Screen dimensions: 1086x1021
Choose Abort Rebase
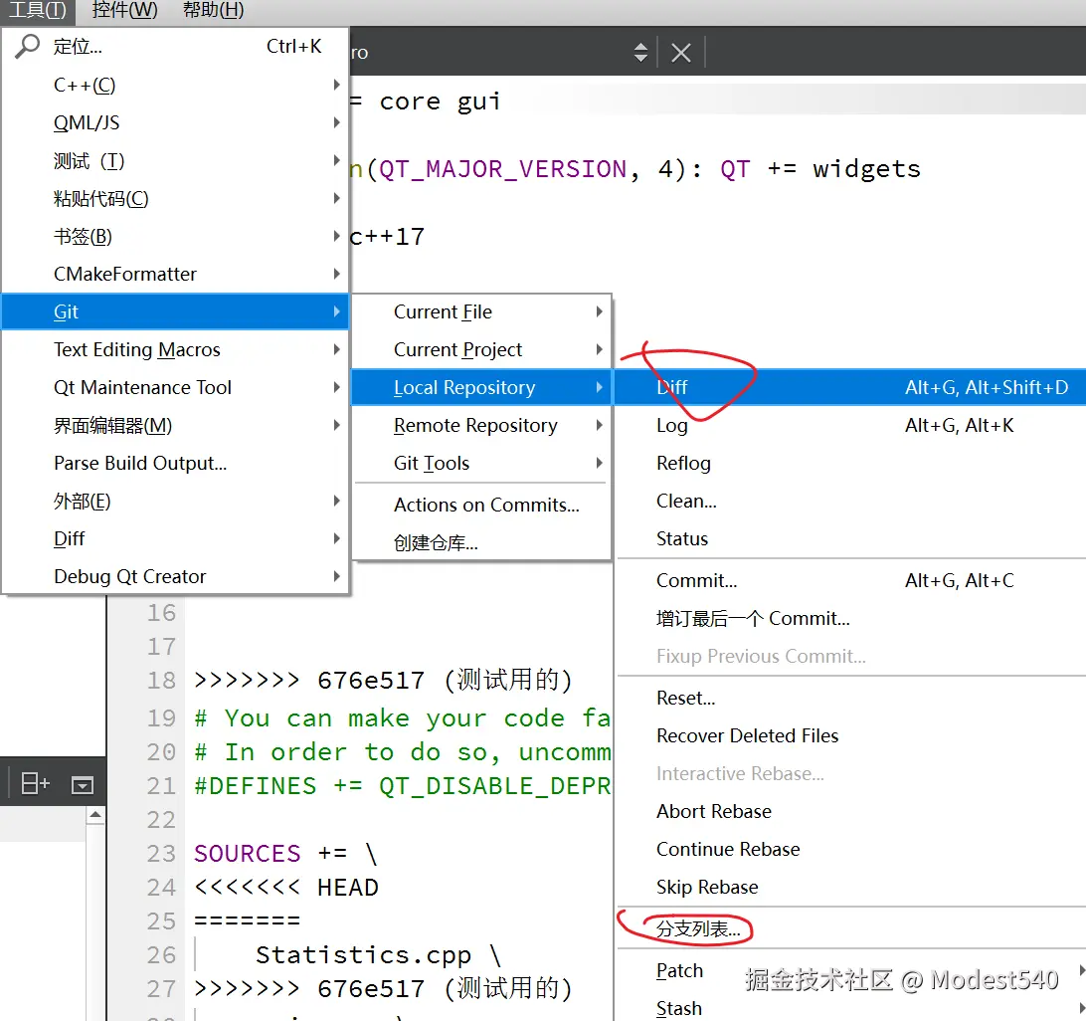coord(850,811)
